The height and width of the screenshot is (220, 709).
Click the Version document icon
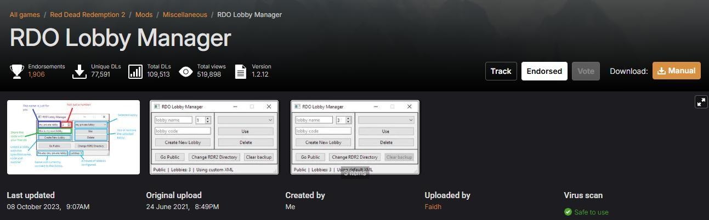240,71
